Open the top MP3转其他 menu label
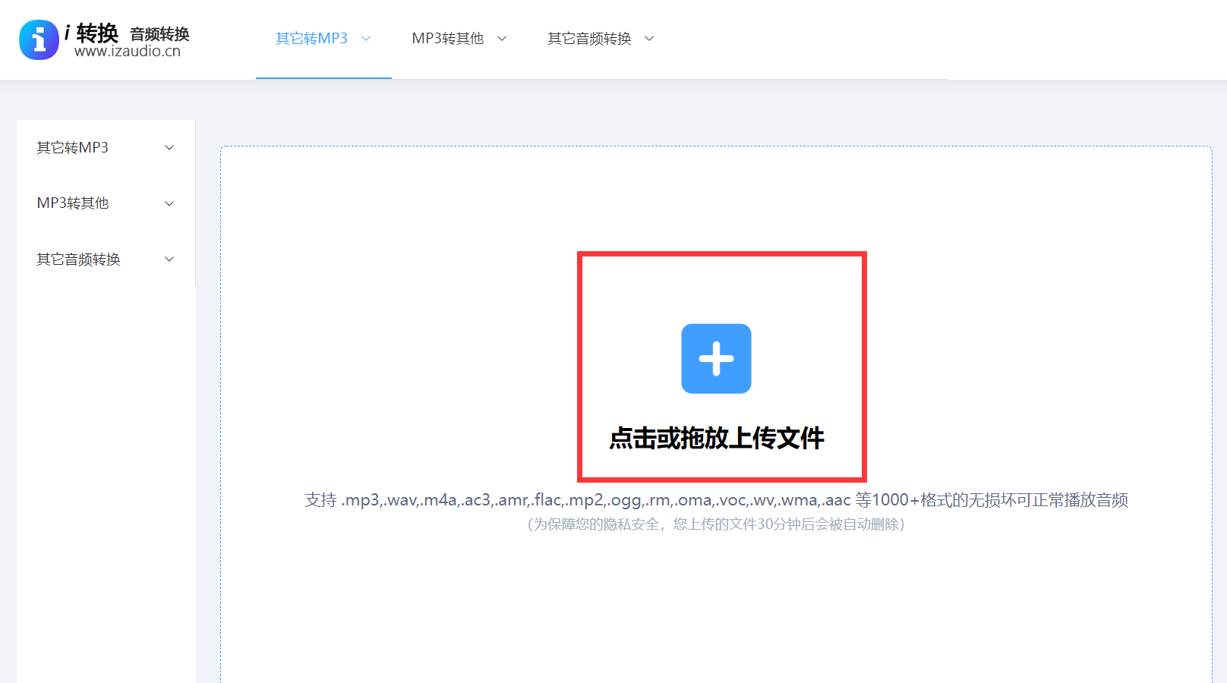This screenshot has height=683, width=1227. pos(447,39)
